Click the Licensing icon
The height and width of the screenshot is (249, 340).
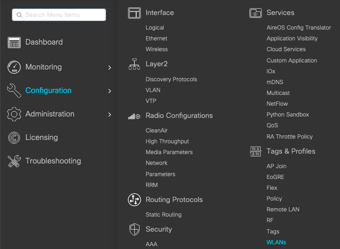tap(14, 138)
